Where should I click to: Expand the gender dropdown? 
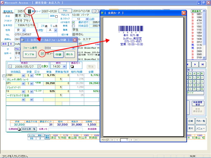pos(24,30)
